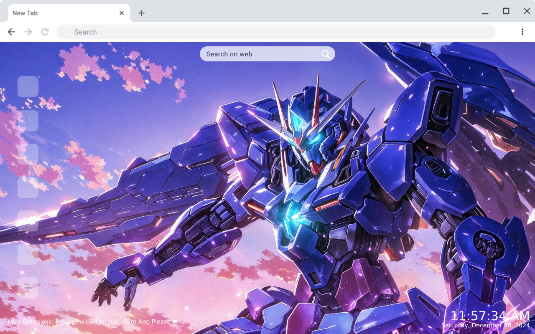Click the Search on web field
This screenshot has height=334, width=535.
pos(267,54)
